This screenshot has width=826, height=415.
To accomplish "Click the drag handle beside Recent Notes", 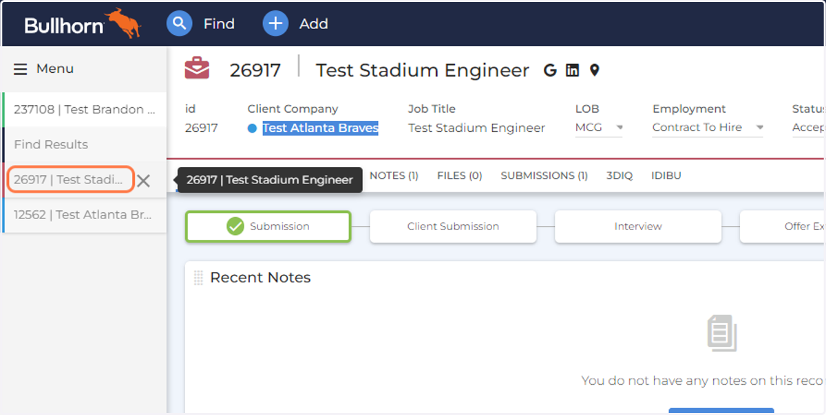I will tap(198, 278).
